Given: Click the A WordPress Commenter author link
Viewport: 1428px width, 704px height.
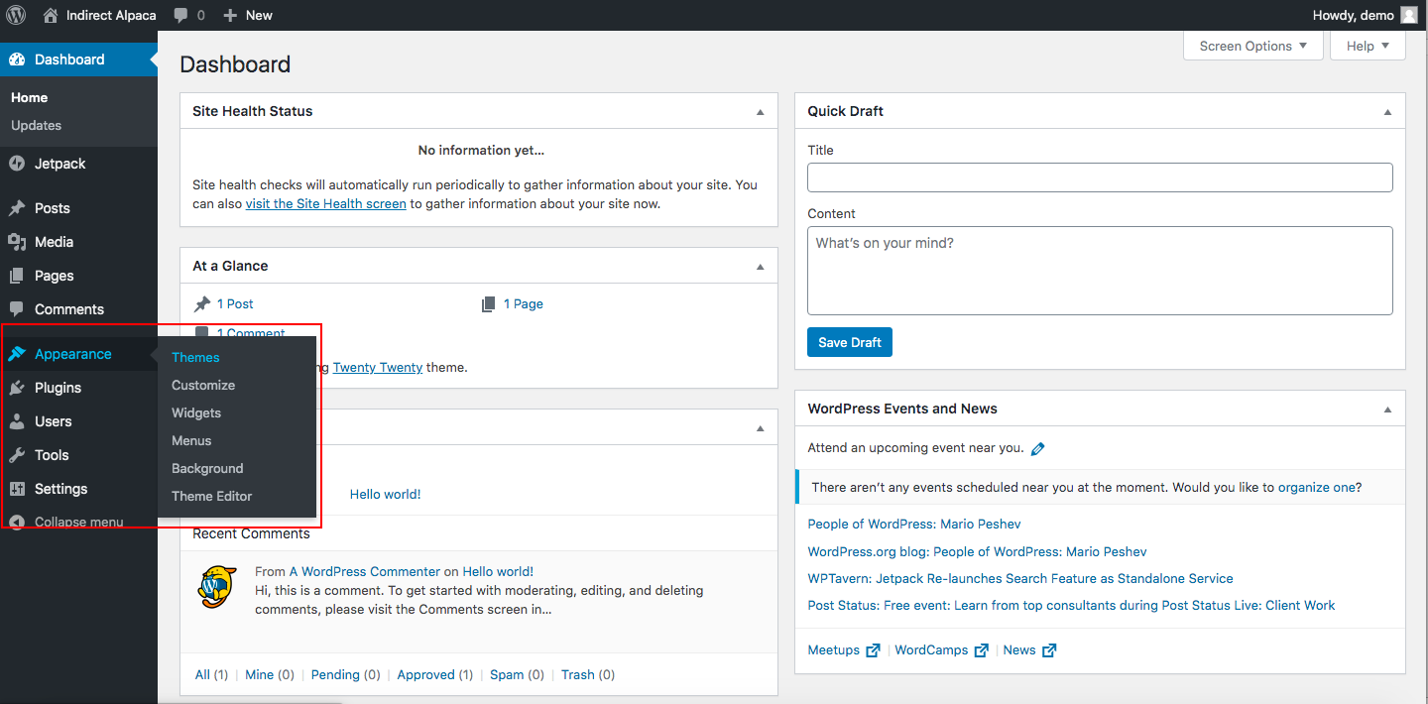Looking at the screenshot, I should tap(365, 571).
